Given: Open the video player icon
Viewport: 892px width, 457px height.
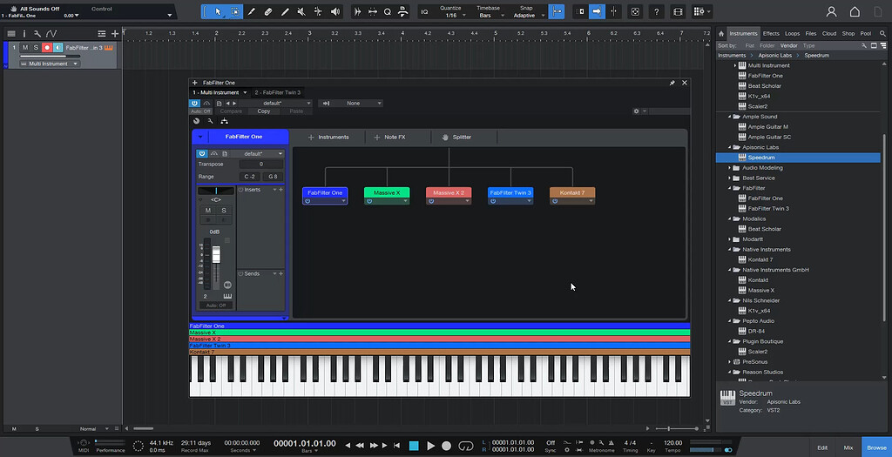Looking at the screenshot, I should point(678,11).
